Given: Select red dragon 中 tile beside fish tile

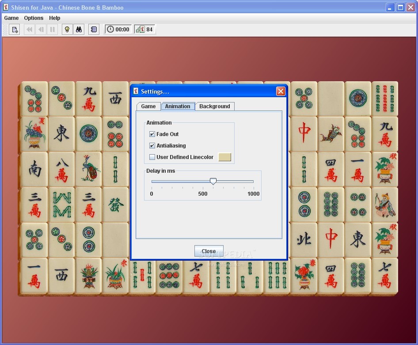Looking at the screenshot, I should [x=304, y=134].
